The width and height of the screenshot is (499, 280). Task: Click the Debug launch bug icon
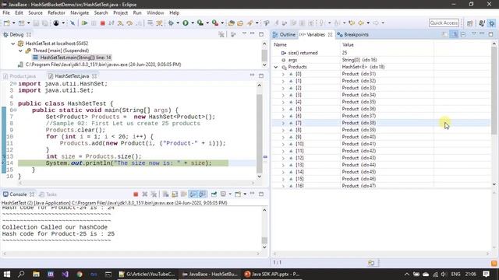click(x=172, y=23)
